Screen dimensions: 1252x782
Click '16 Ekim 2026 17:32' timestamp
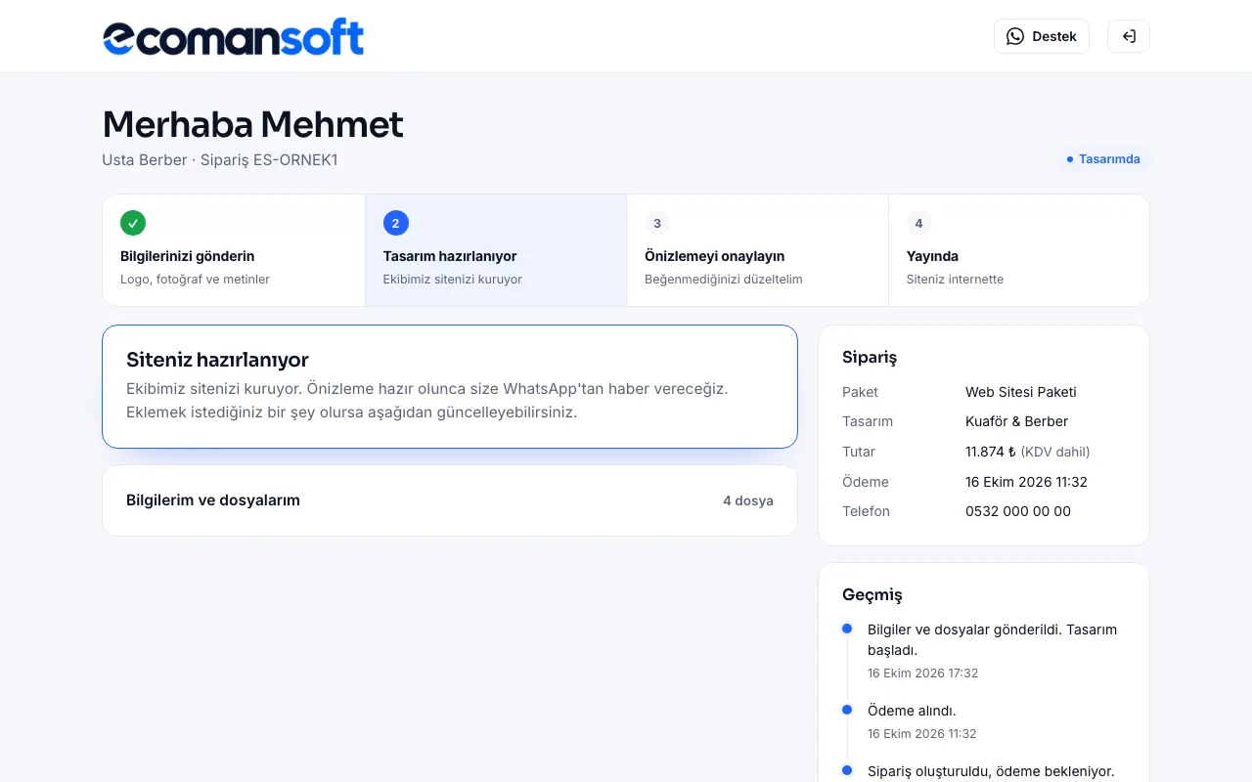point(922,673)
